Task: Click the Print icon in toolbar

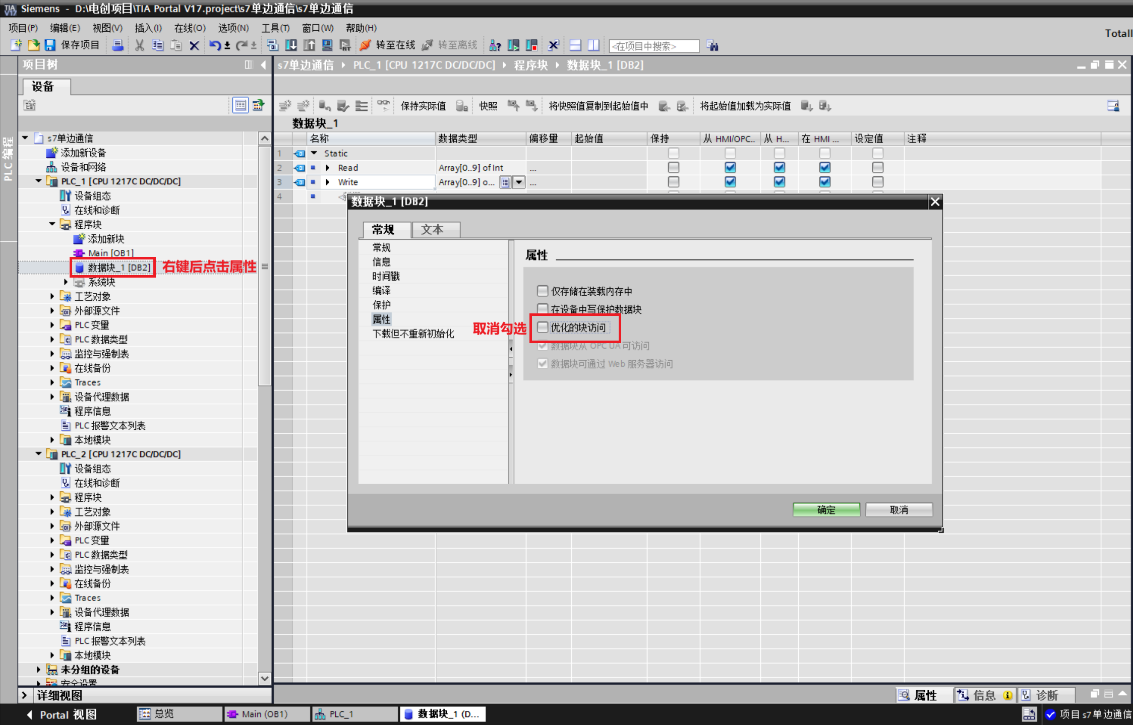Action: [x=117, y=45]
